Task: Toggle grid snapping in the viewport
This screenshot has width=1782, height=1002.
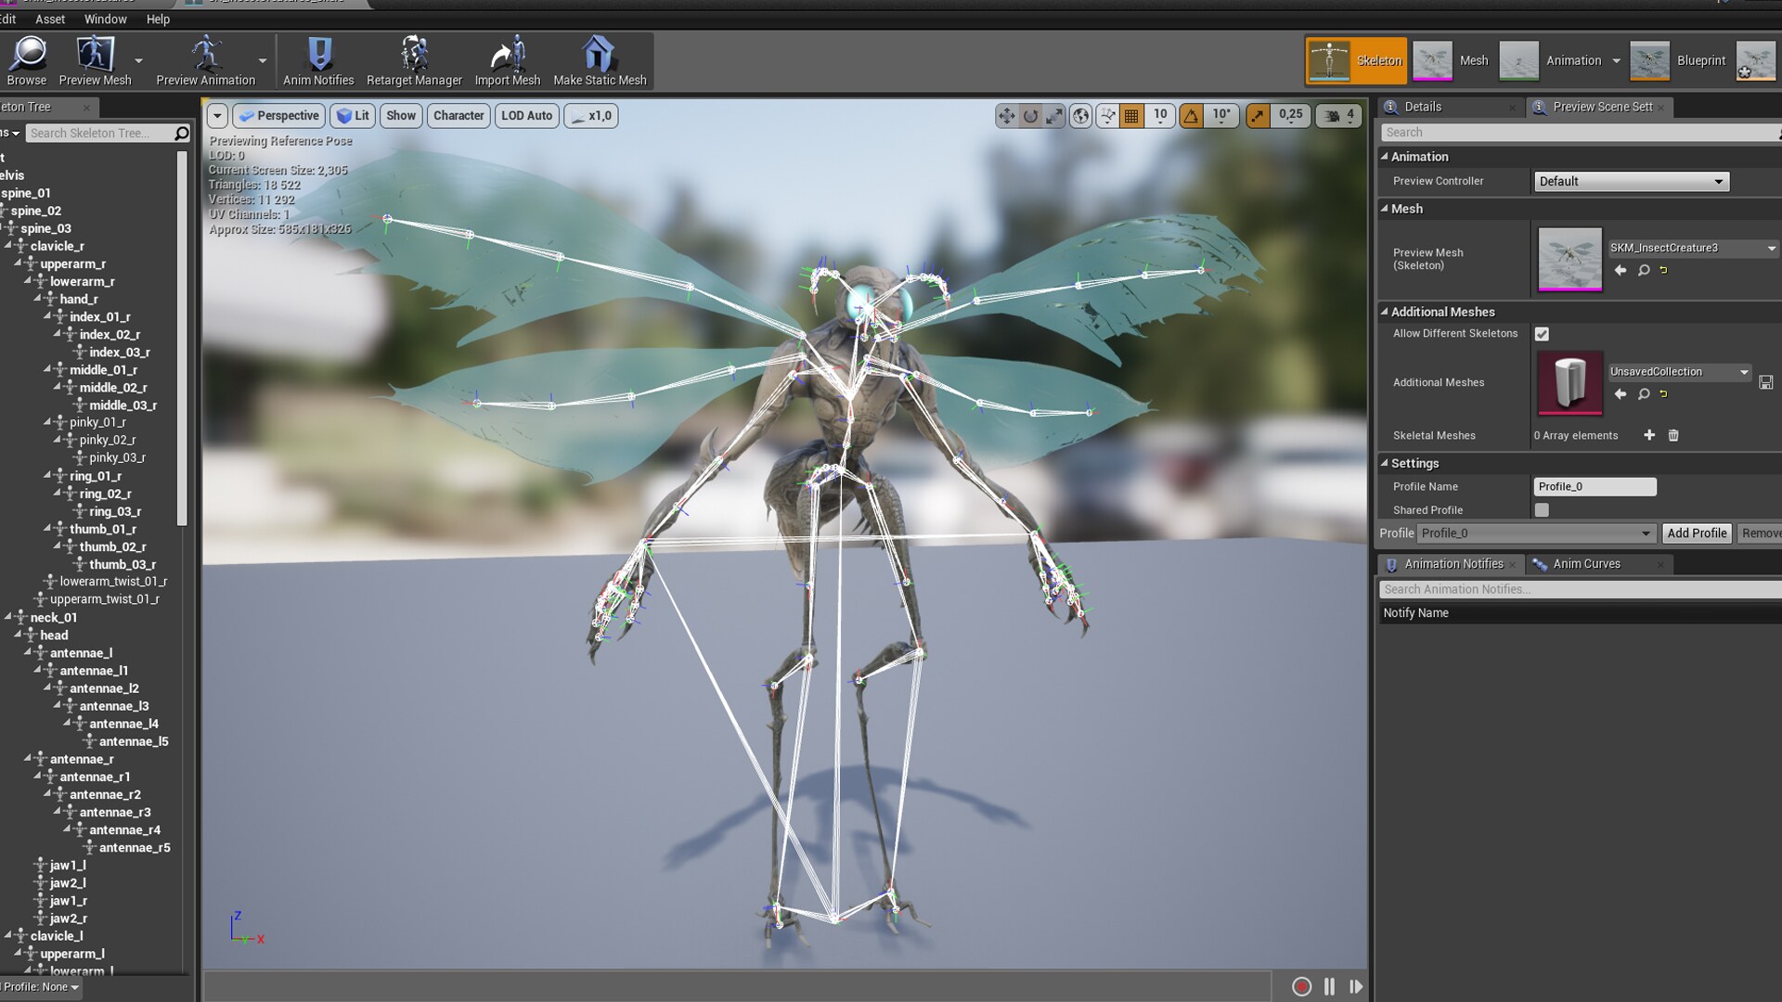Action: pyautogui.click(x=1131, y=116)
